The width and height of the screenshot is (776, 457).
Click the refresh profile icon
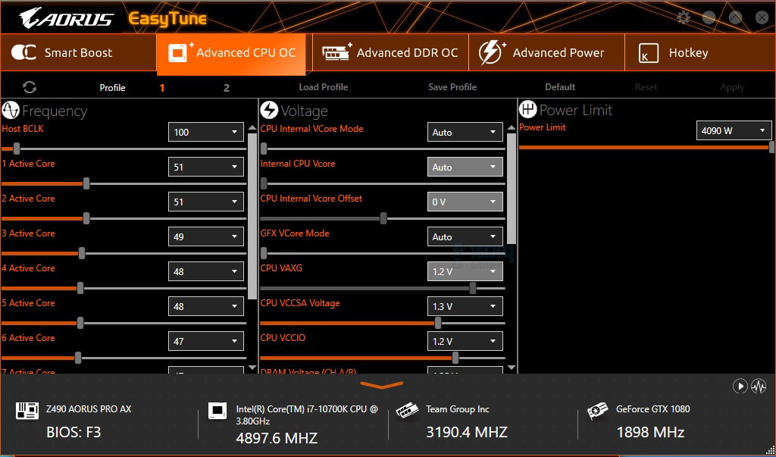[x=30, y=87]
